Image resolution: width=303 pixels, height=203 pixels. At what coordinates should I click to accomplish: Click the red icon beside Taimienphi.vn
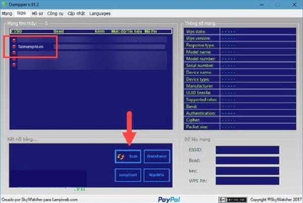click(x=14, y=47)
